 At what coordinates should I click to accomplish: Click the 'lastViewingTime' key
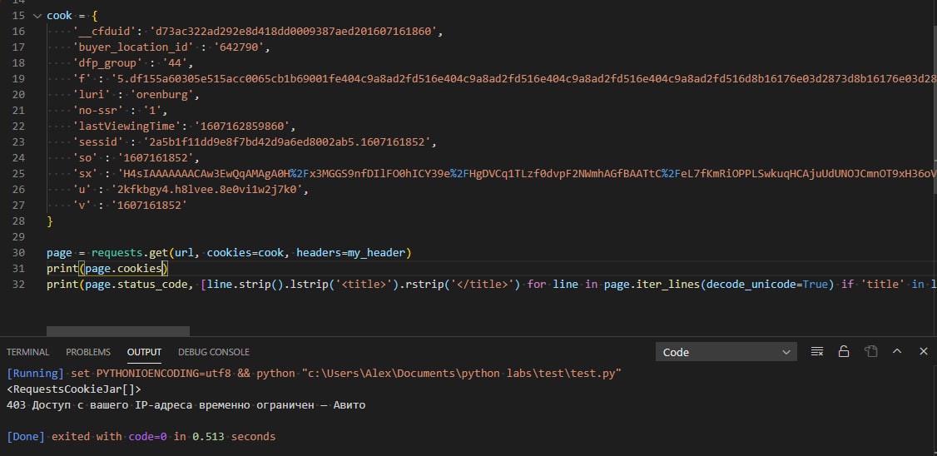126,126
